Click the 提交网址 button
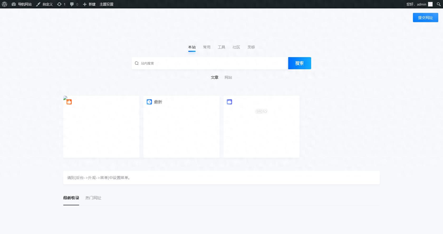 click(x=425, y=18)
